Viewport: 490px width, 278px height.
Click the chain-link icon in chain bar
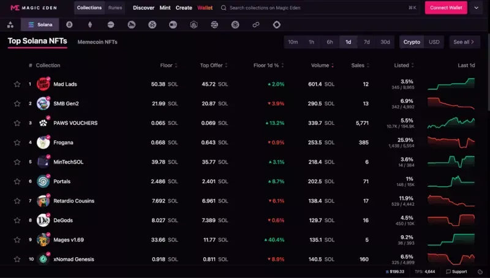click(256, 24)
